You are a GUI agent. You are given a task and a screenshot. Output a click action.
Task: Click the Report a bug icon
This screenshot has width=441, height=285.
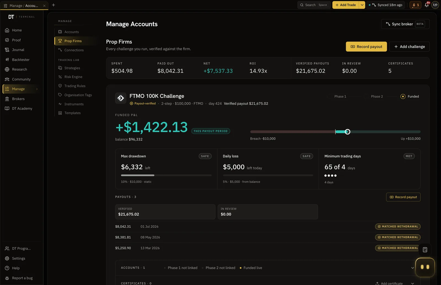click(7, 278)
